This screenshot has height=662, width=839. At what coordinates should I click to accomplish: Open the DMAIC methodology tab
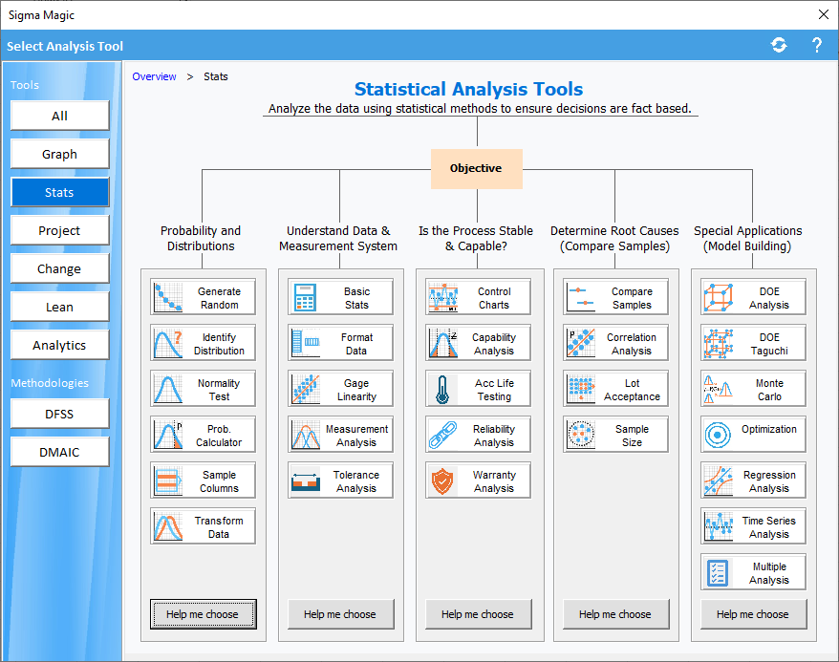tap(59, 452)
